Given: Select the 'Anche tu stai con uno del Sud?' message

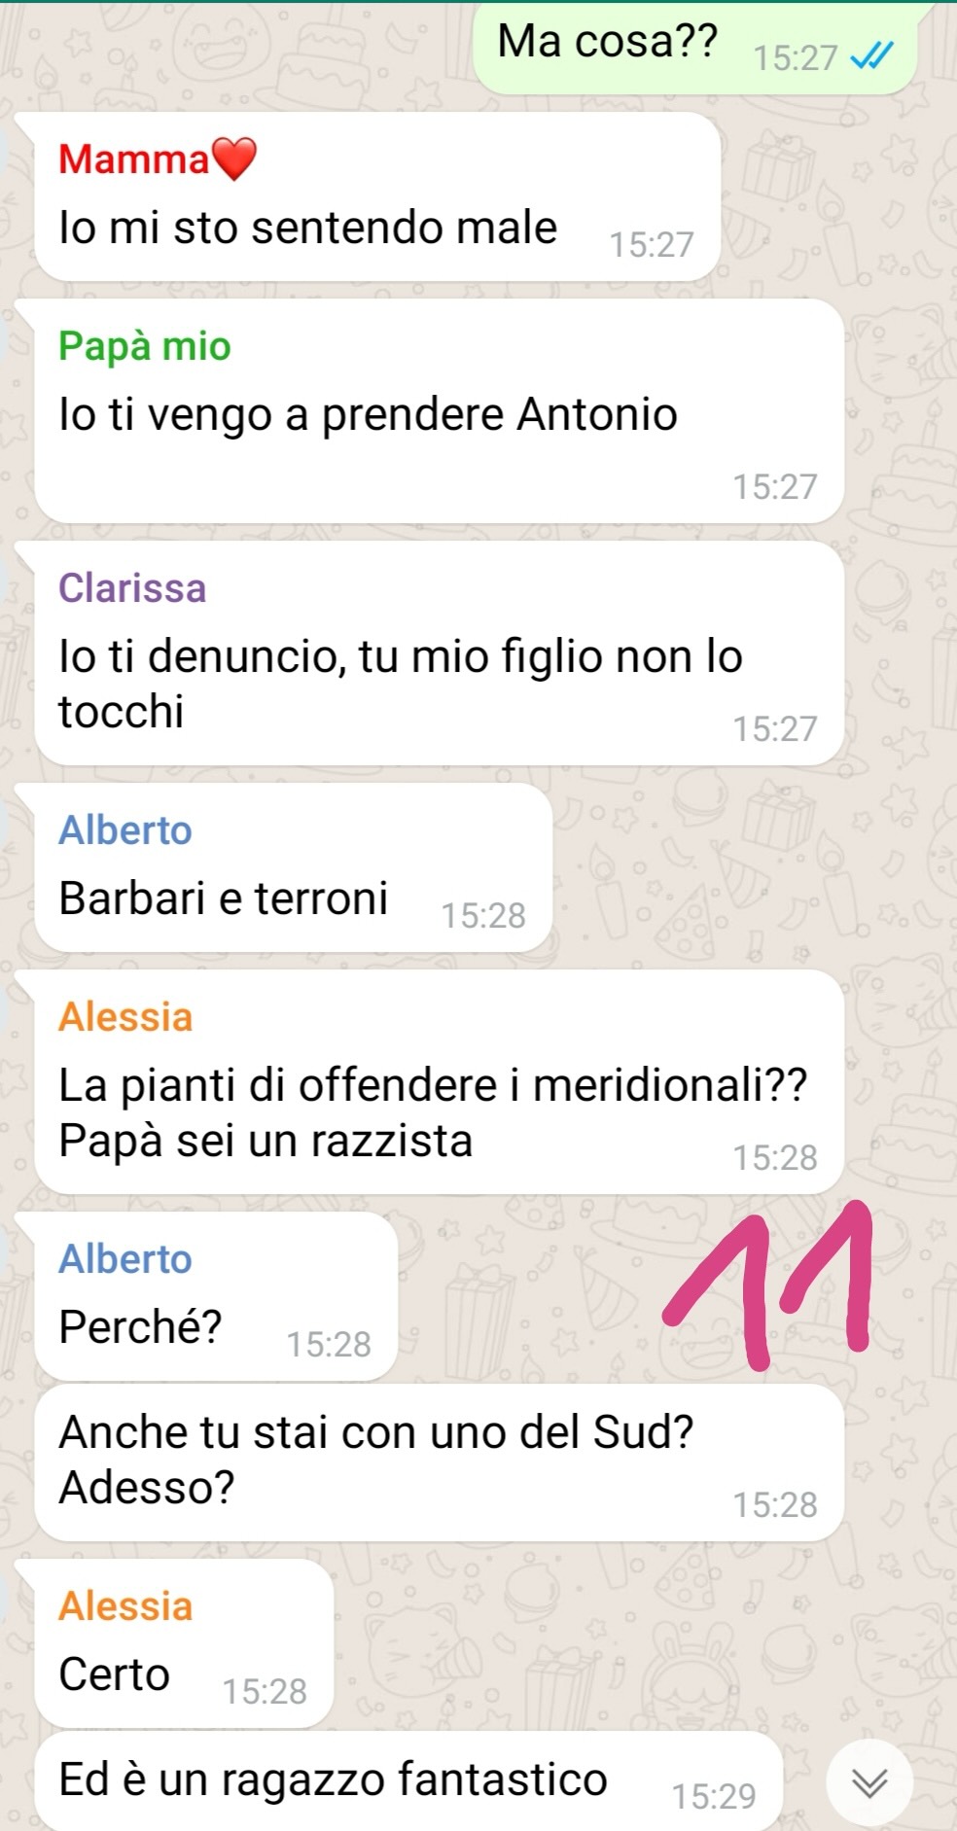Looking at the screenshot, I should (439, 1462).
